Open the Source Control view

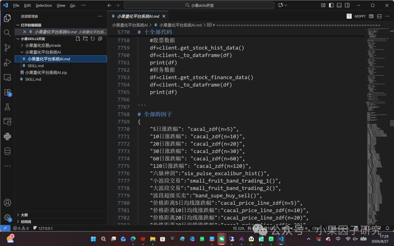click(7, 48)
